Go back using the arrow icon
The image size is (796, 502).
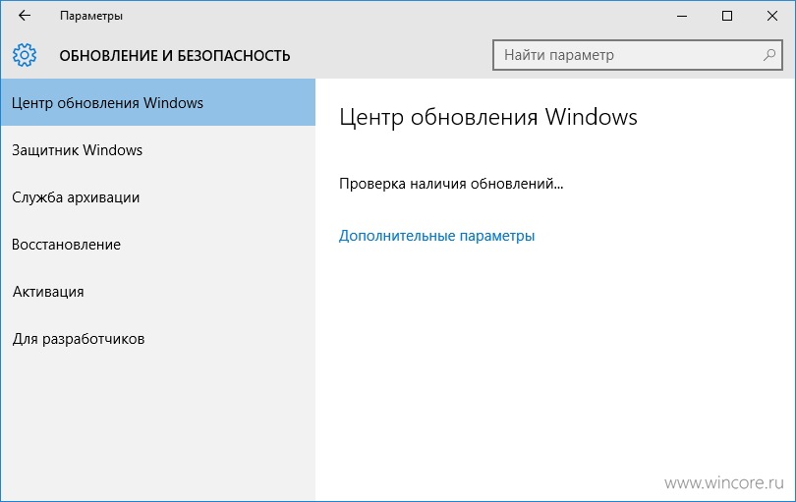pyautogui.click(x=25, y=16)
